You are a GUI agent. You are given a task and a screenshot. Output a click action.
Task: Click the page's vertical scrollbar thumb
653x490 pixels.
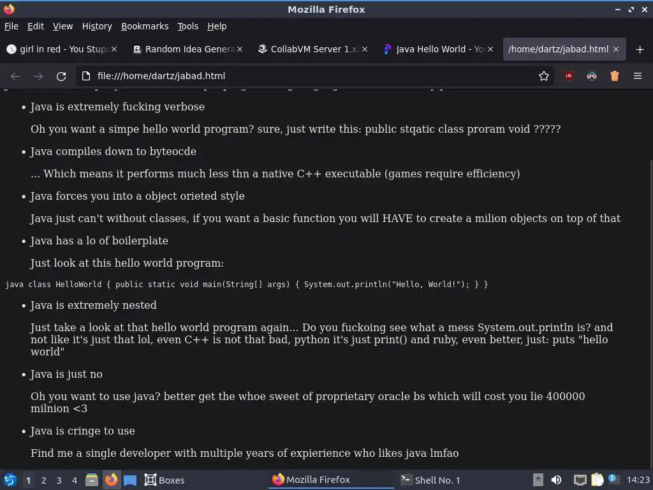tap(650, 315)
